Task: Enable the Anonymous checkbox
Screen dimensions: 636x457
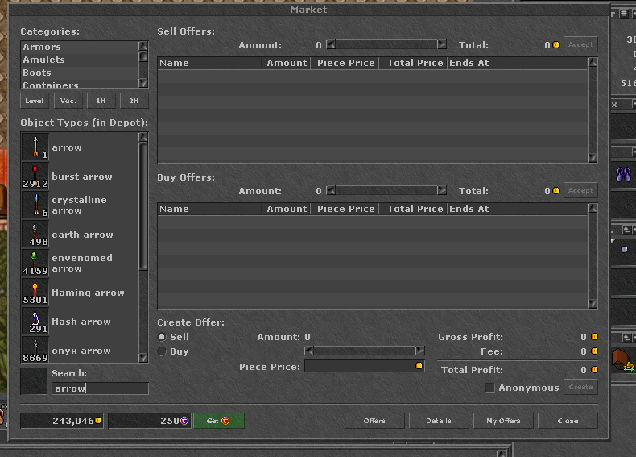Action: click(x=490, y=388)
